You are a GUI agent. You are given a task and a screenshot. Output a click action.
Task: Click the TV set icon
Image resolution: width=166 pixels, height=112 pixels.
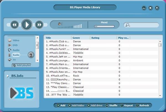point(10,60)
